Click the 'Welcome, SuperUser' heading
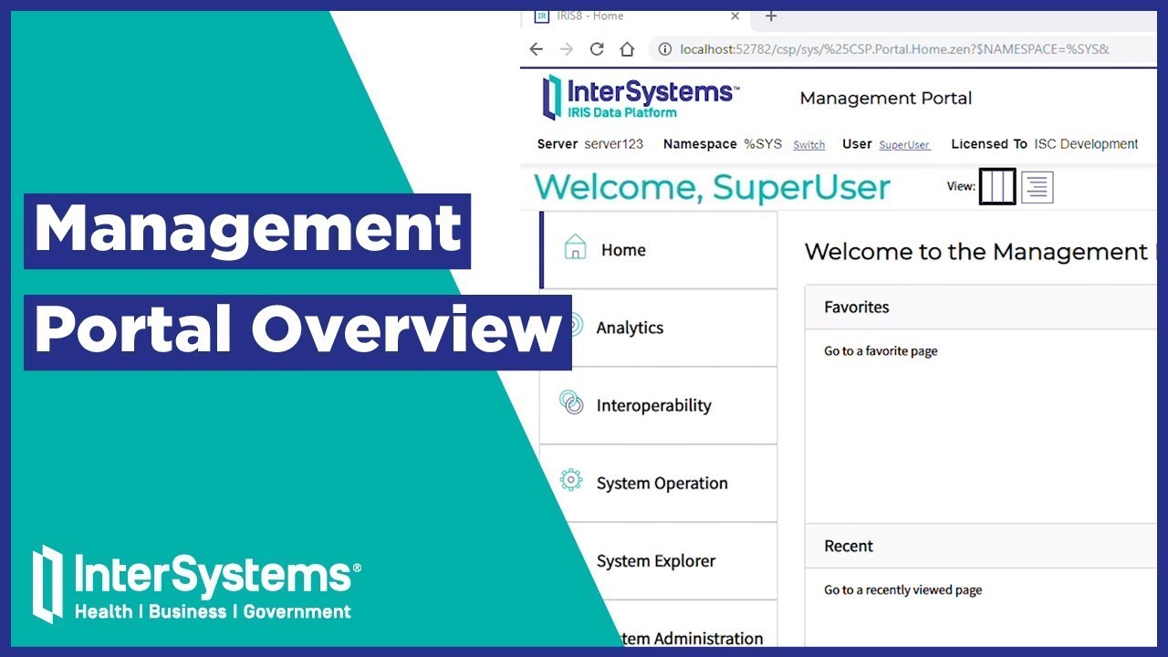 (x=712, y=187)
